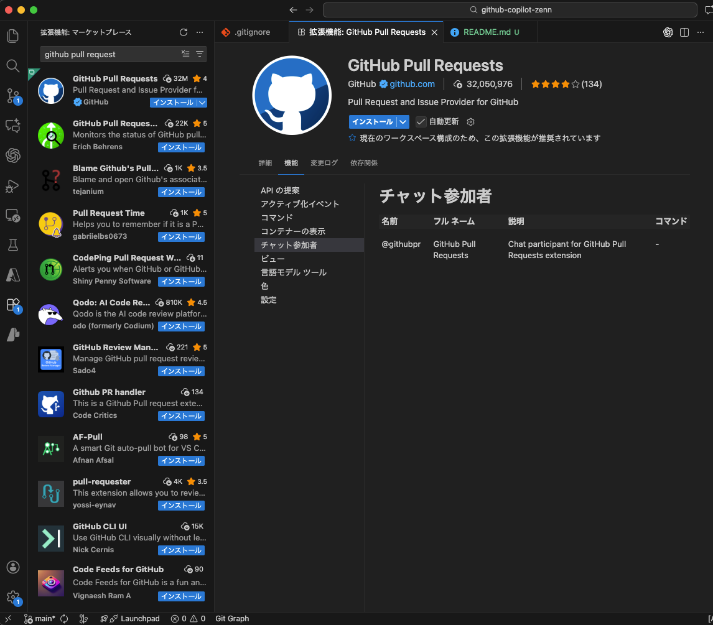Open marketplace panel more actions menu
713x625 pixels.
[200, 32]
